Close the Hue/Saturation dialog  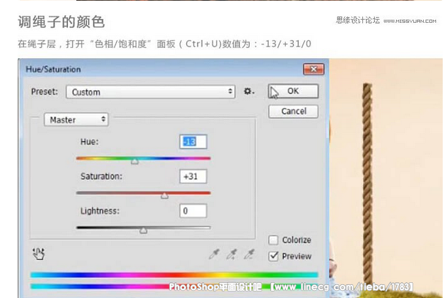click(313, 69)
